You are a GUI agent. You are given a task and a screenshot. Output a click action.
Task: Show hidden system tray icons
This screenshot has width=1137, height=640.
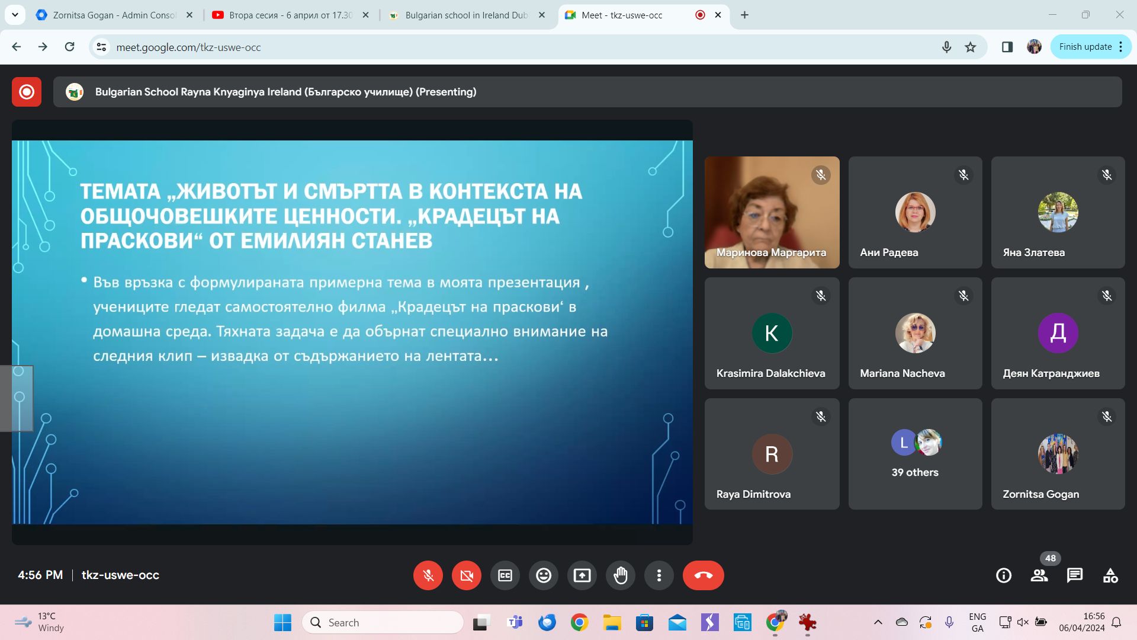[878, 622]
